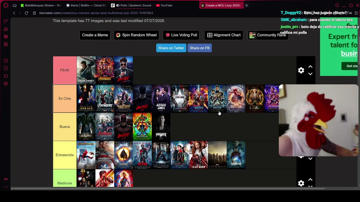This screenshot has width=360, height=202.
Task: Open the extensions cube in sidebar
Action: click(x=6, y=76)
